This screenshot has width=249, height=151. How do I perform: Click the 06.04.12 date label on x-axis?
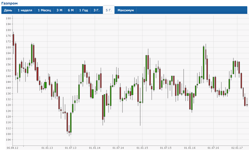(x=12, y=148)
